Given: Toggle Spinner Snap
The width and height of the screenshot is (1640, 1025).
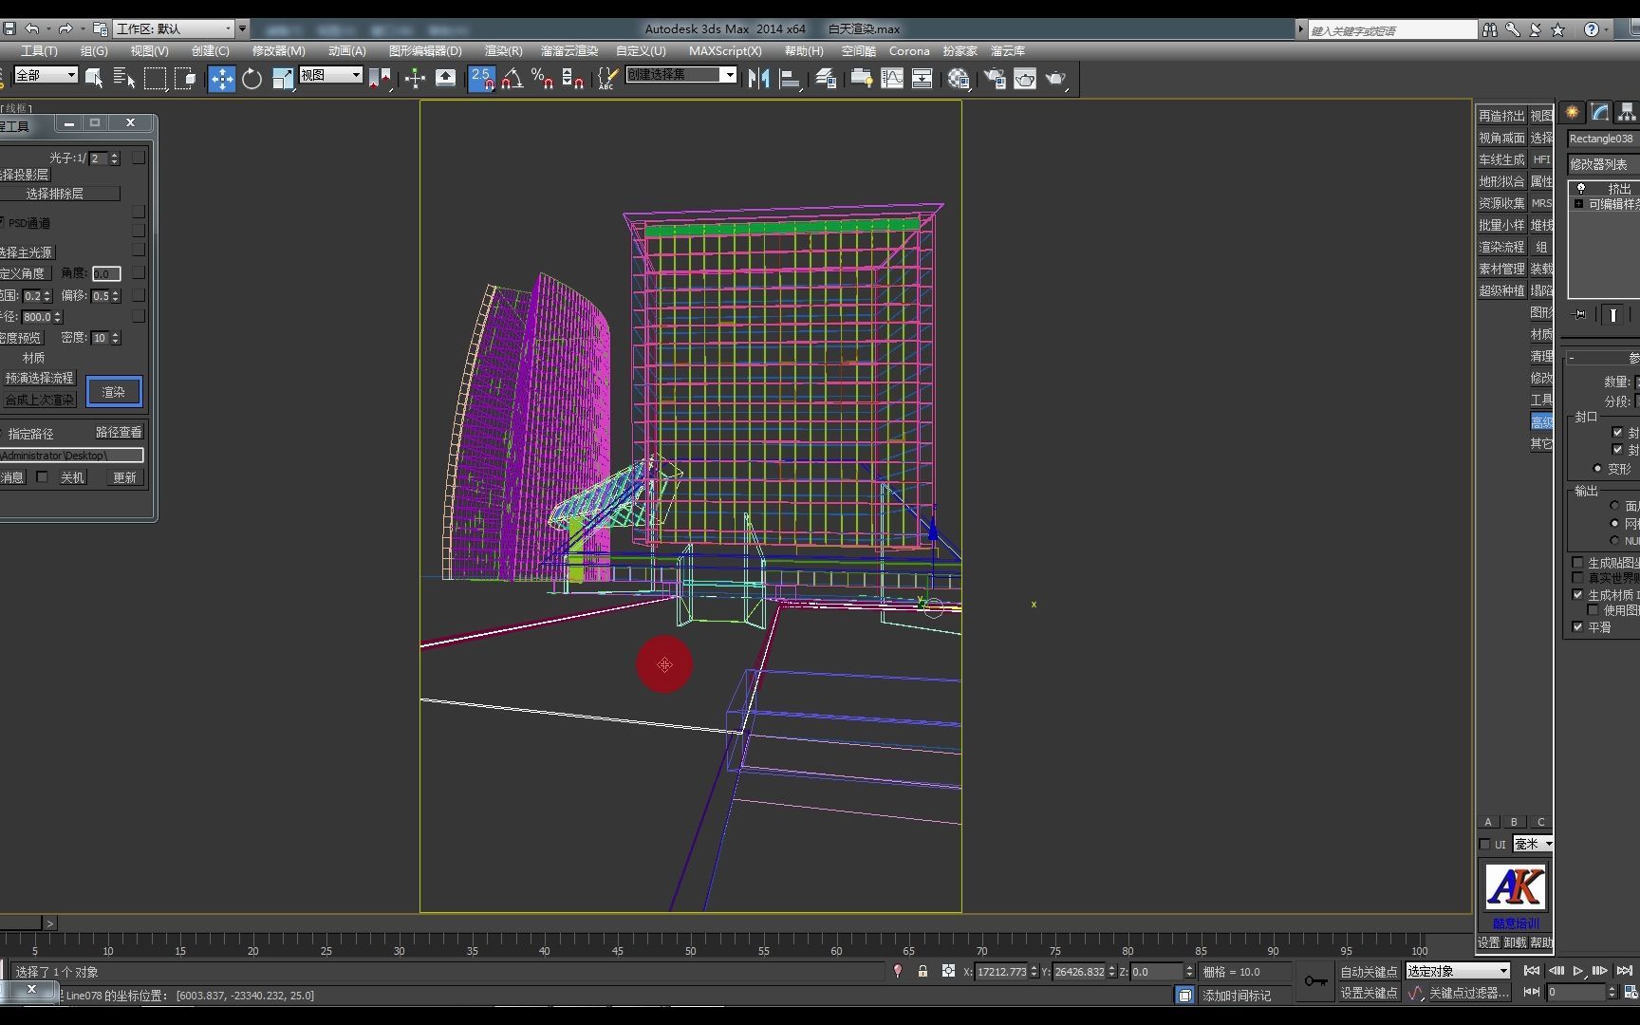Looking at the screenshot, I should point(572,79).
